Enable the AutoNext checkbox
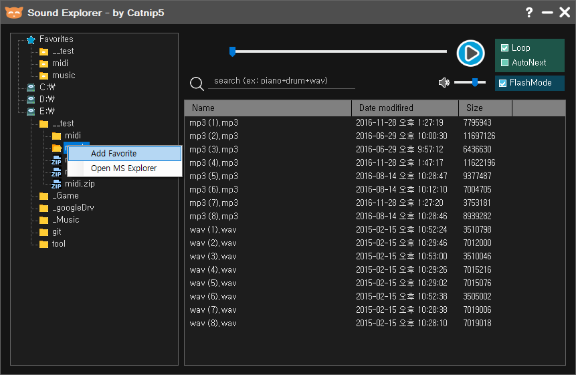 [504, 63]
